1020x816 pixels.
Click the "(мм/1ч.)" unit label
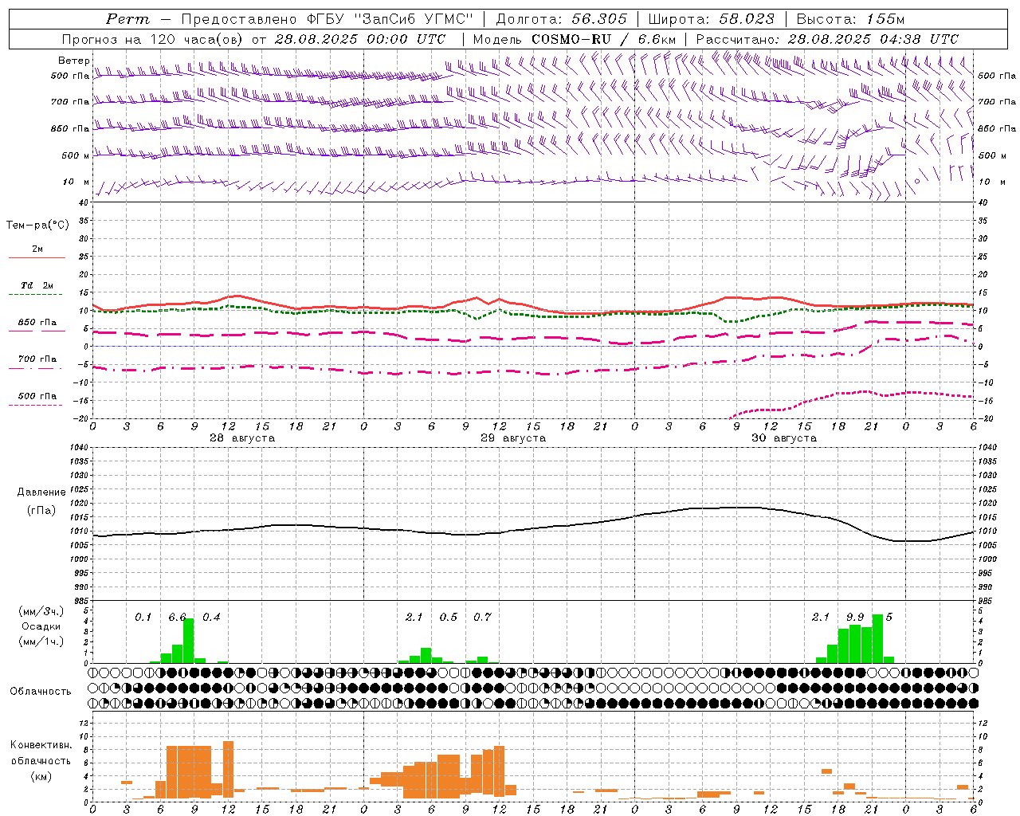click(x=41, y=641)
